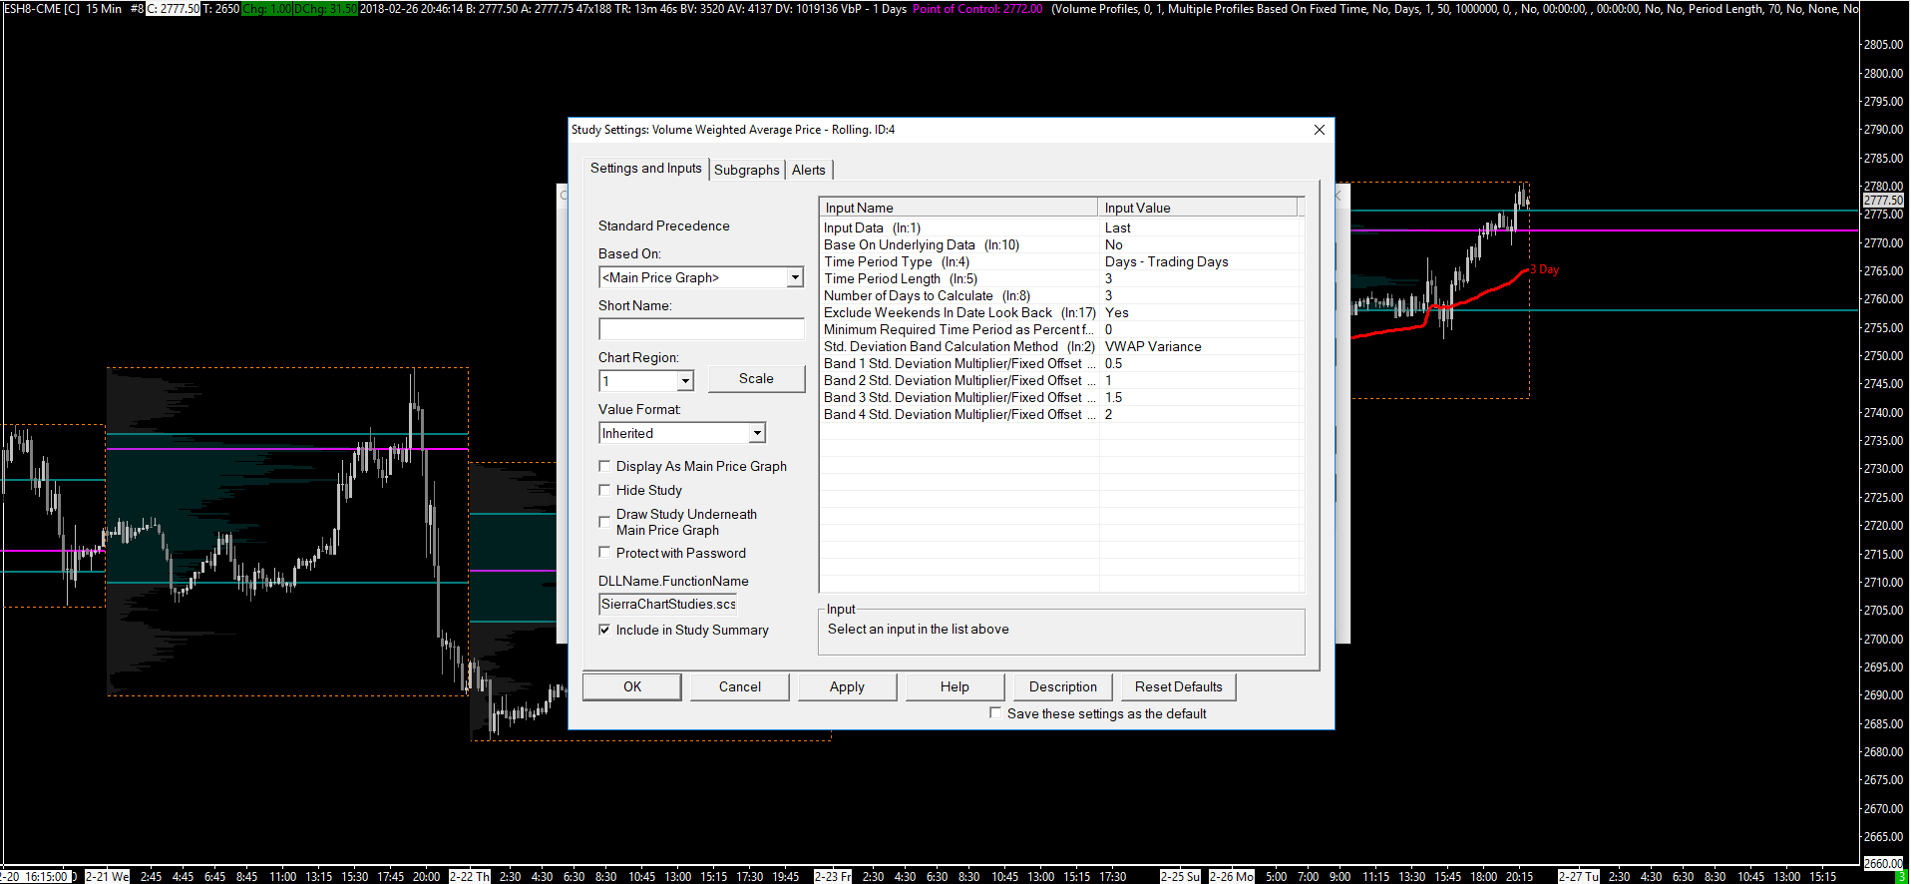Click the Input Value column header
The width and height of the screenshot is (1911, 884).
tap(1198, 208)
